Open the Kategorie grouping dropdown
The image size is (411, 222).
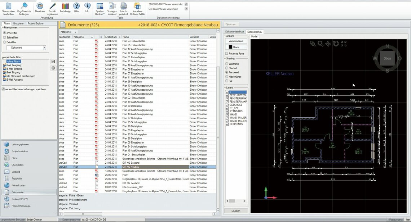tap(68, 32)
